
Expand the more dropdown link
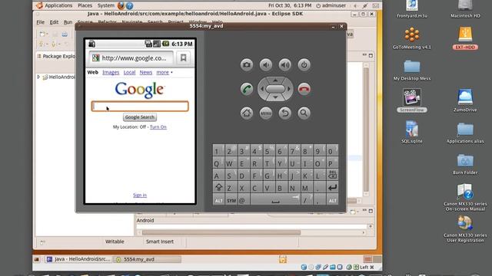(x=164, y=72)
